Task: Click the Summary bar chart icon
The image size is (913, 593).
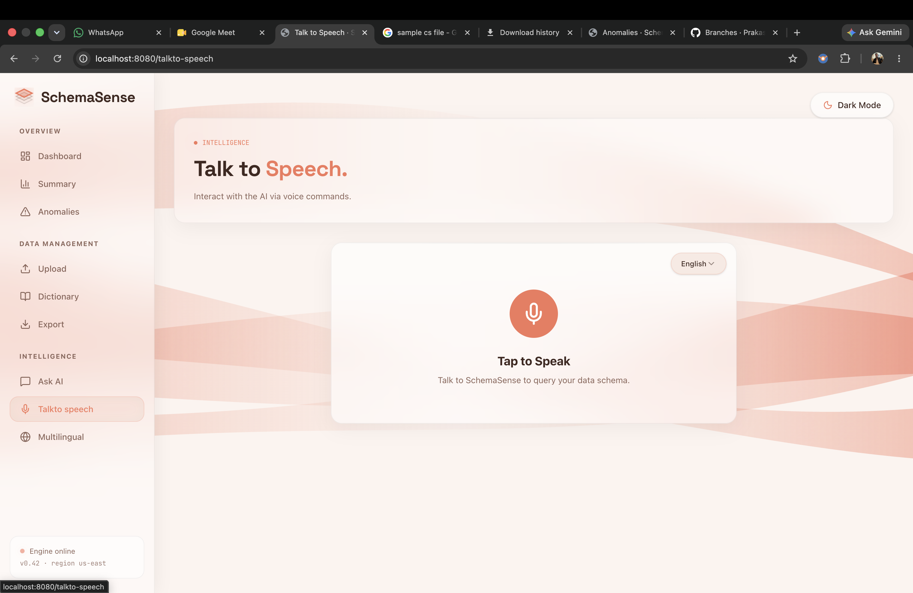Action: [x=25, y=184]
